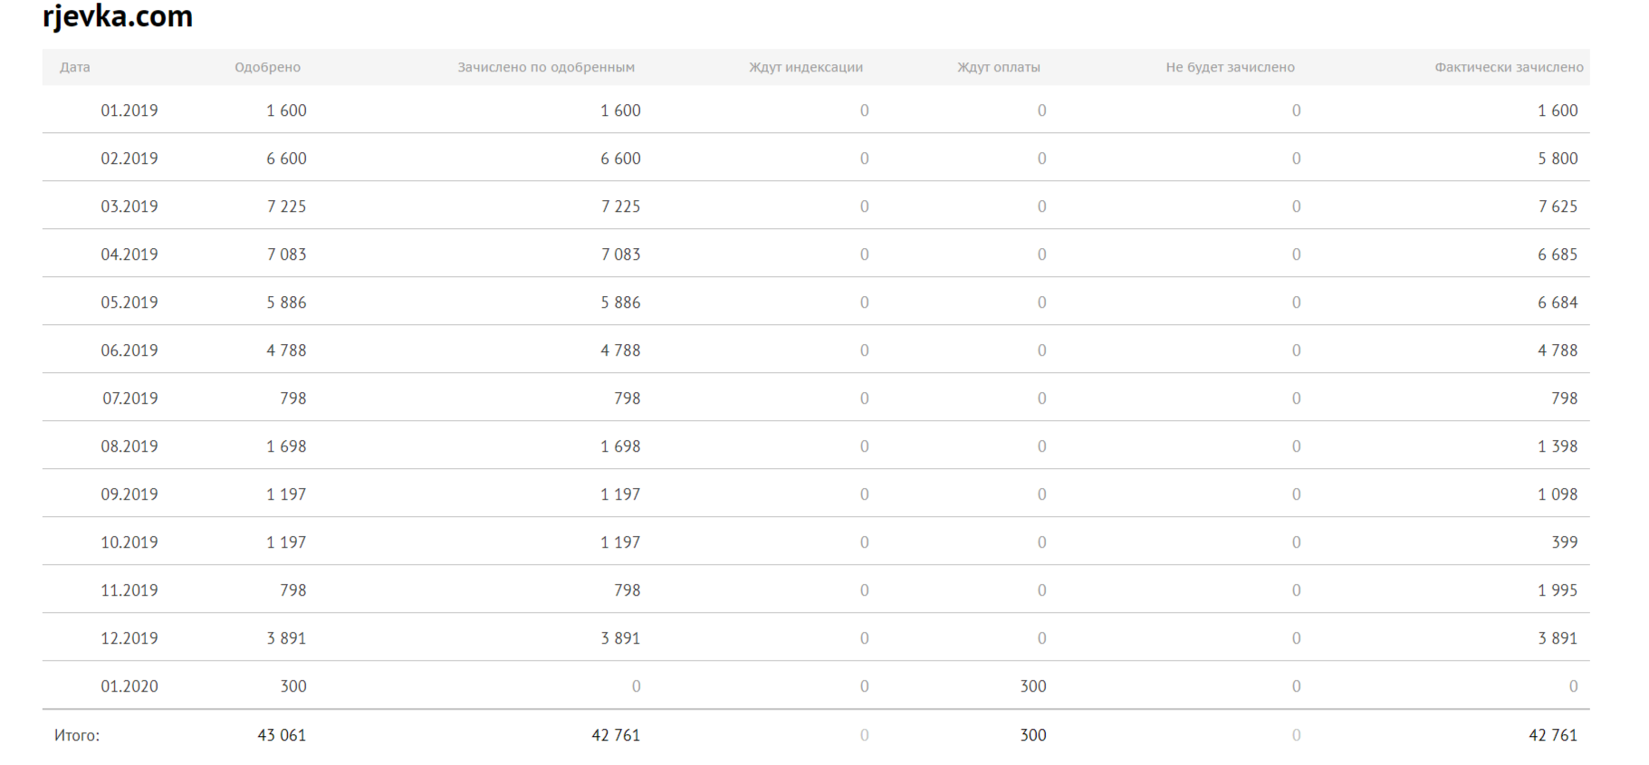Click the Фактически зачислено column header
Viewport: 1649px width, 765px height.
1509,67
